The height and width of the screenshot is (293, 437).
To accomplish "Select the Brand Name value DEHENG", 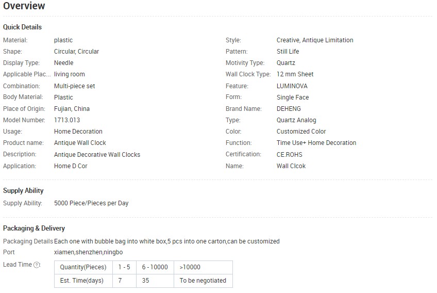I will pos(289,108).
